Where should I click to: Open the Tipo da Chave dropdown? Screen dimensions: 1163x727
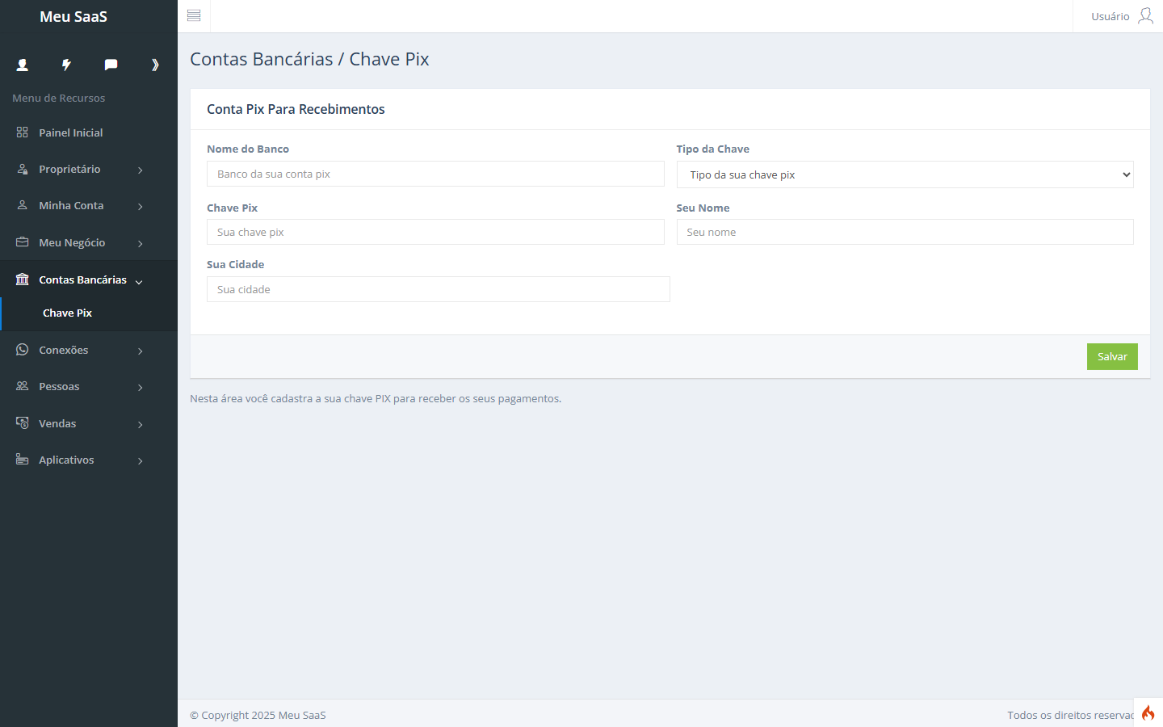[905, 174]
